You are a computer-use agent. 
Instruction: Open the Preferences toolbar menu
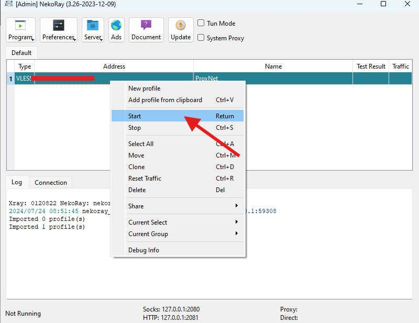[59, 30]
